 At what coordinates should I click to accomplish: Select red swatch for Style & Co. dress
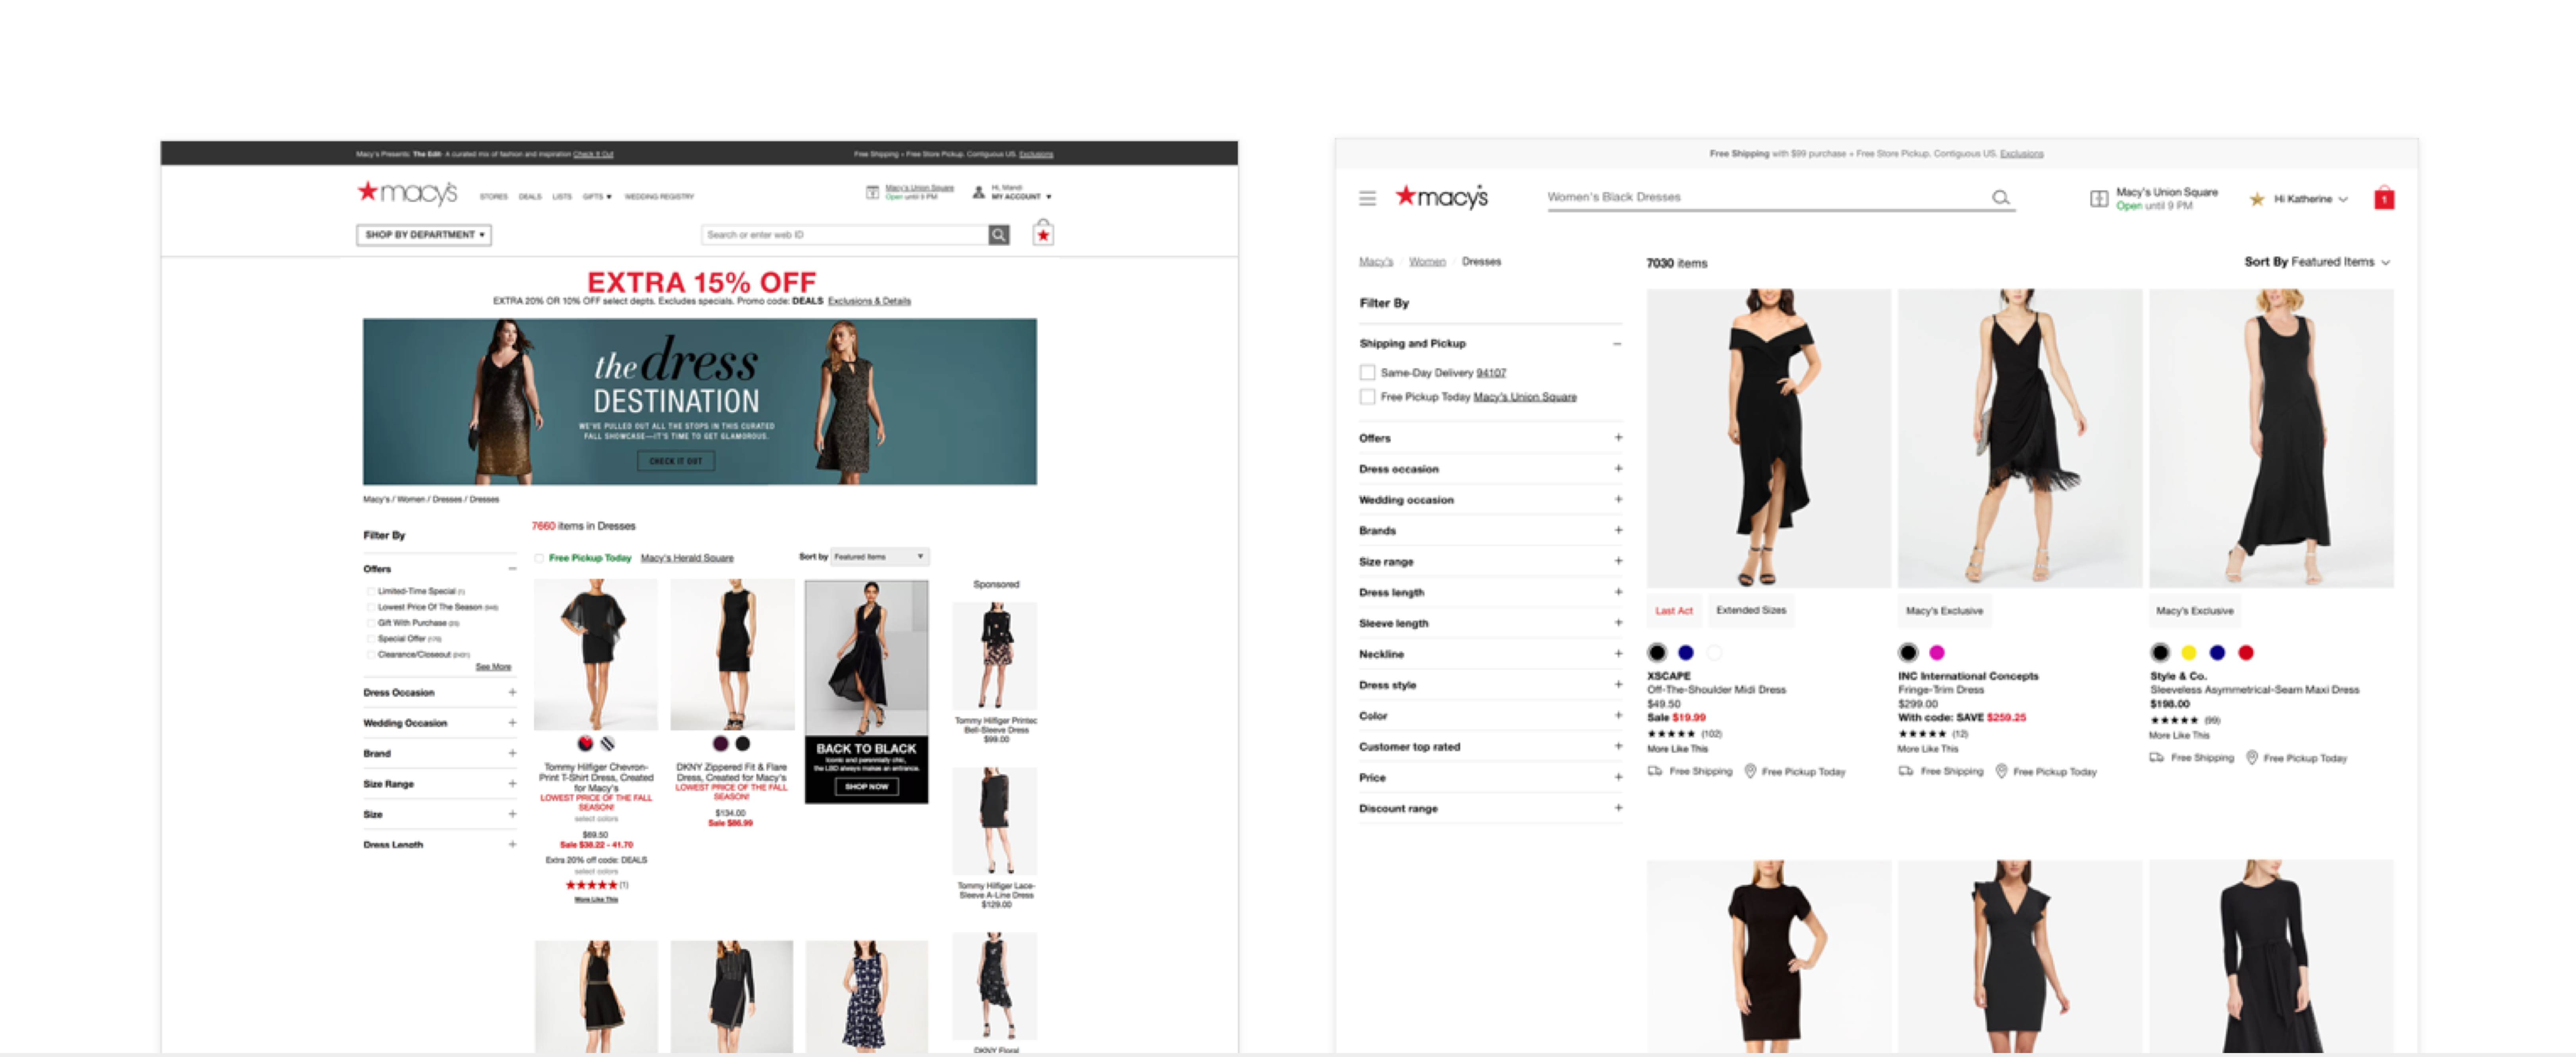tap(2246, 653)
